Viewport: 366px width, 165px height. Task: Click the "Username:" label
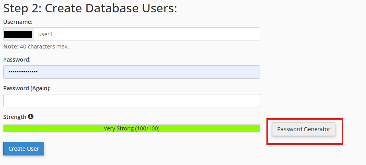point(18,22)
